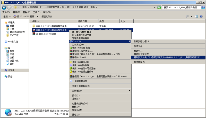Viewport: 206px width, 118px height.
Task: Open dropdown arrow next to 用 UltraISO 打开
Action: coord(37,17)
